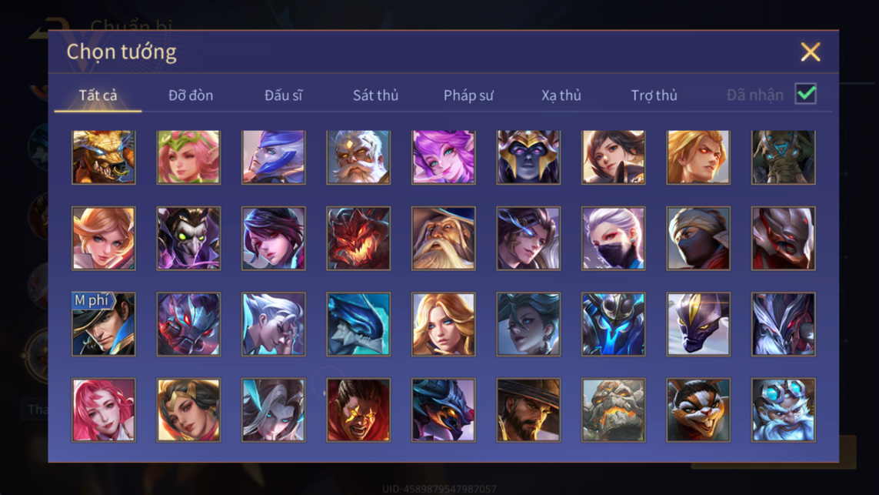
Task: Choose the cowboy hat bearded hero
Action: (x=528, y=410)
